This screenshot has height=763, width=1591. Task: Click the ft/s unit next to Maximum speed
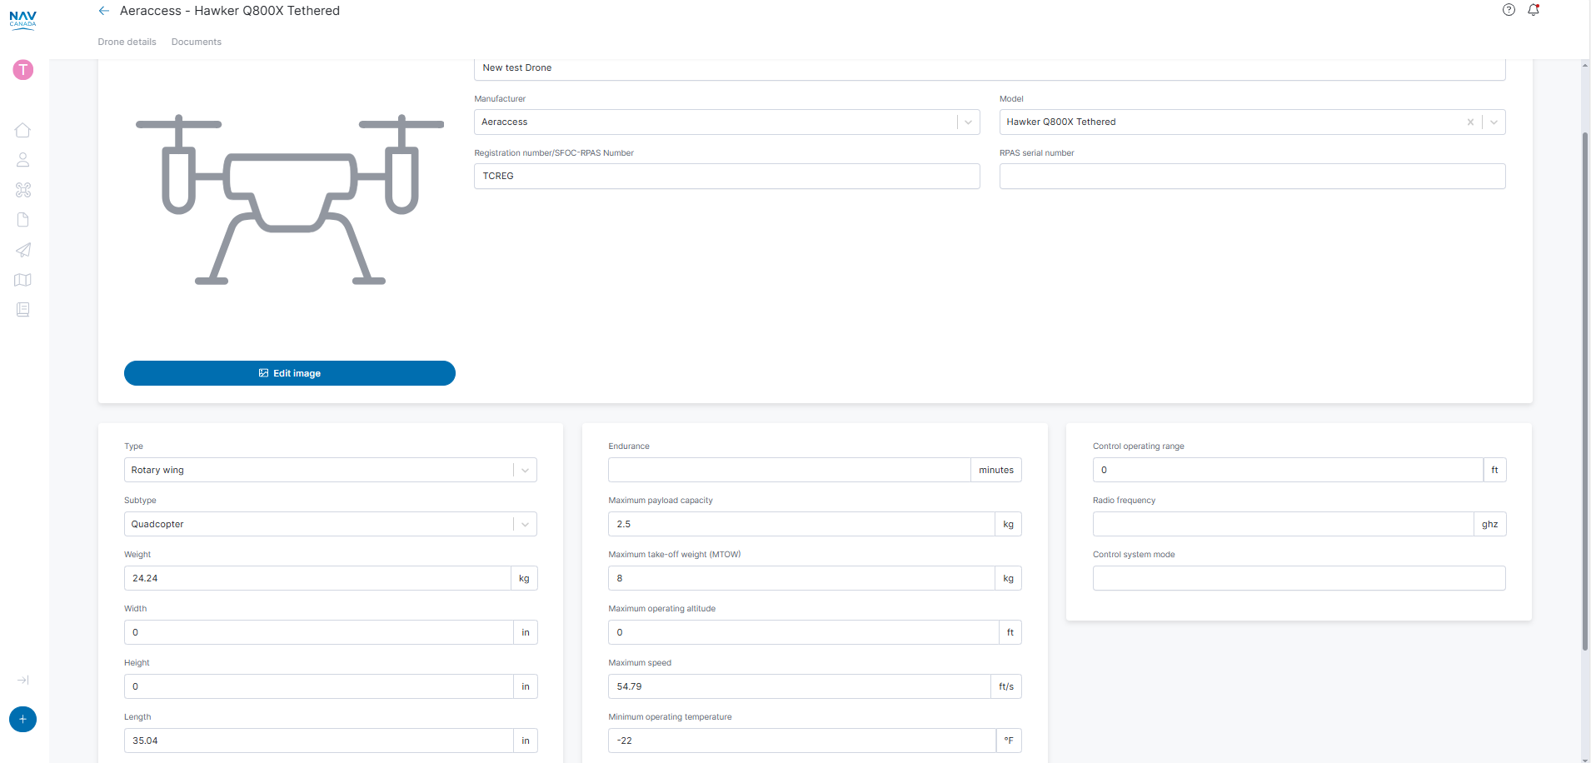[x=1006, y=686]
